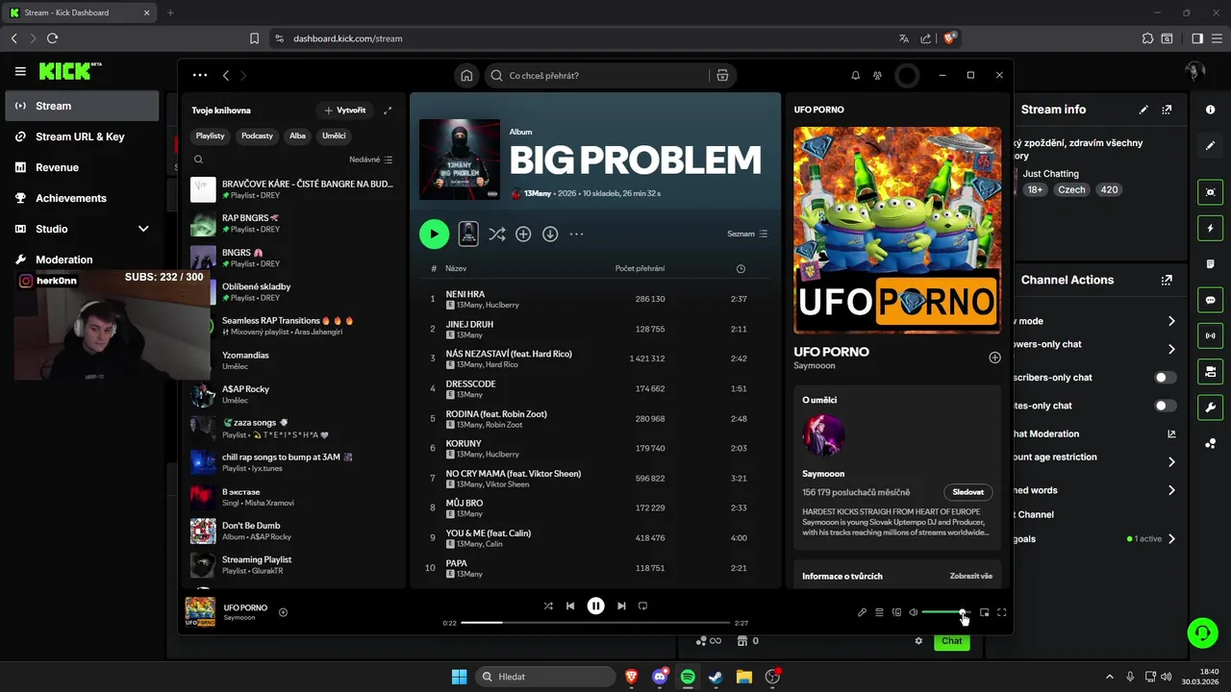Play the BIG PROBLEM album
1231x692 pixels.
pyautogui.click(x=434, y=234)
